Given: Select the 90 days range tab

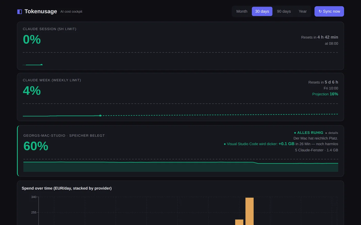Looking at the screenshot, I should (x=284, y=11).
